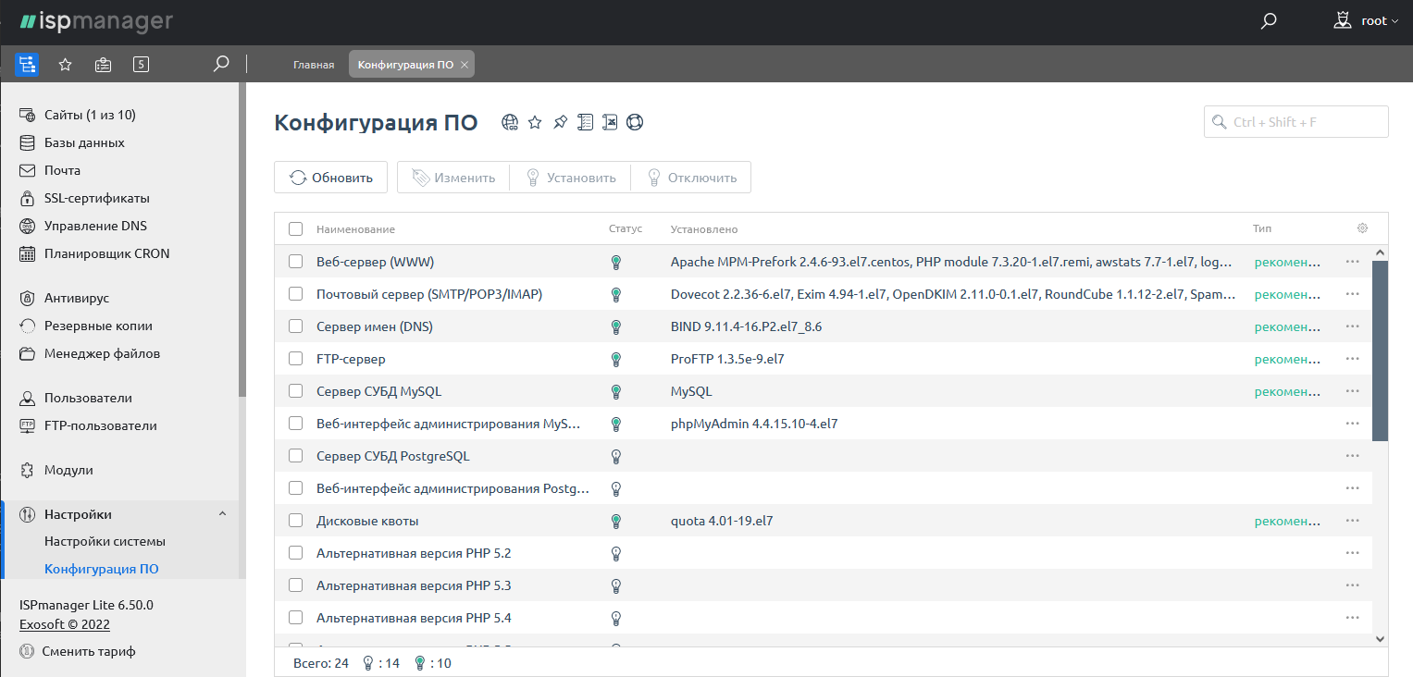The image size is (1413, 677).
Task: Collapse the Настройки sidebar section
Action: click(x=222, y=514)
